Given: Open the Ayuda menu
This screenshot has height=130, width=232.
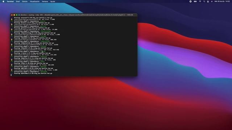Looking at the screenshot, I should point(53,1).
